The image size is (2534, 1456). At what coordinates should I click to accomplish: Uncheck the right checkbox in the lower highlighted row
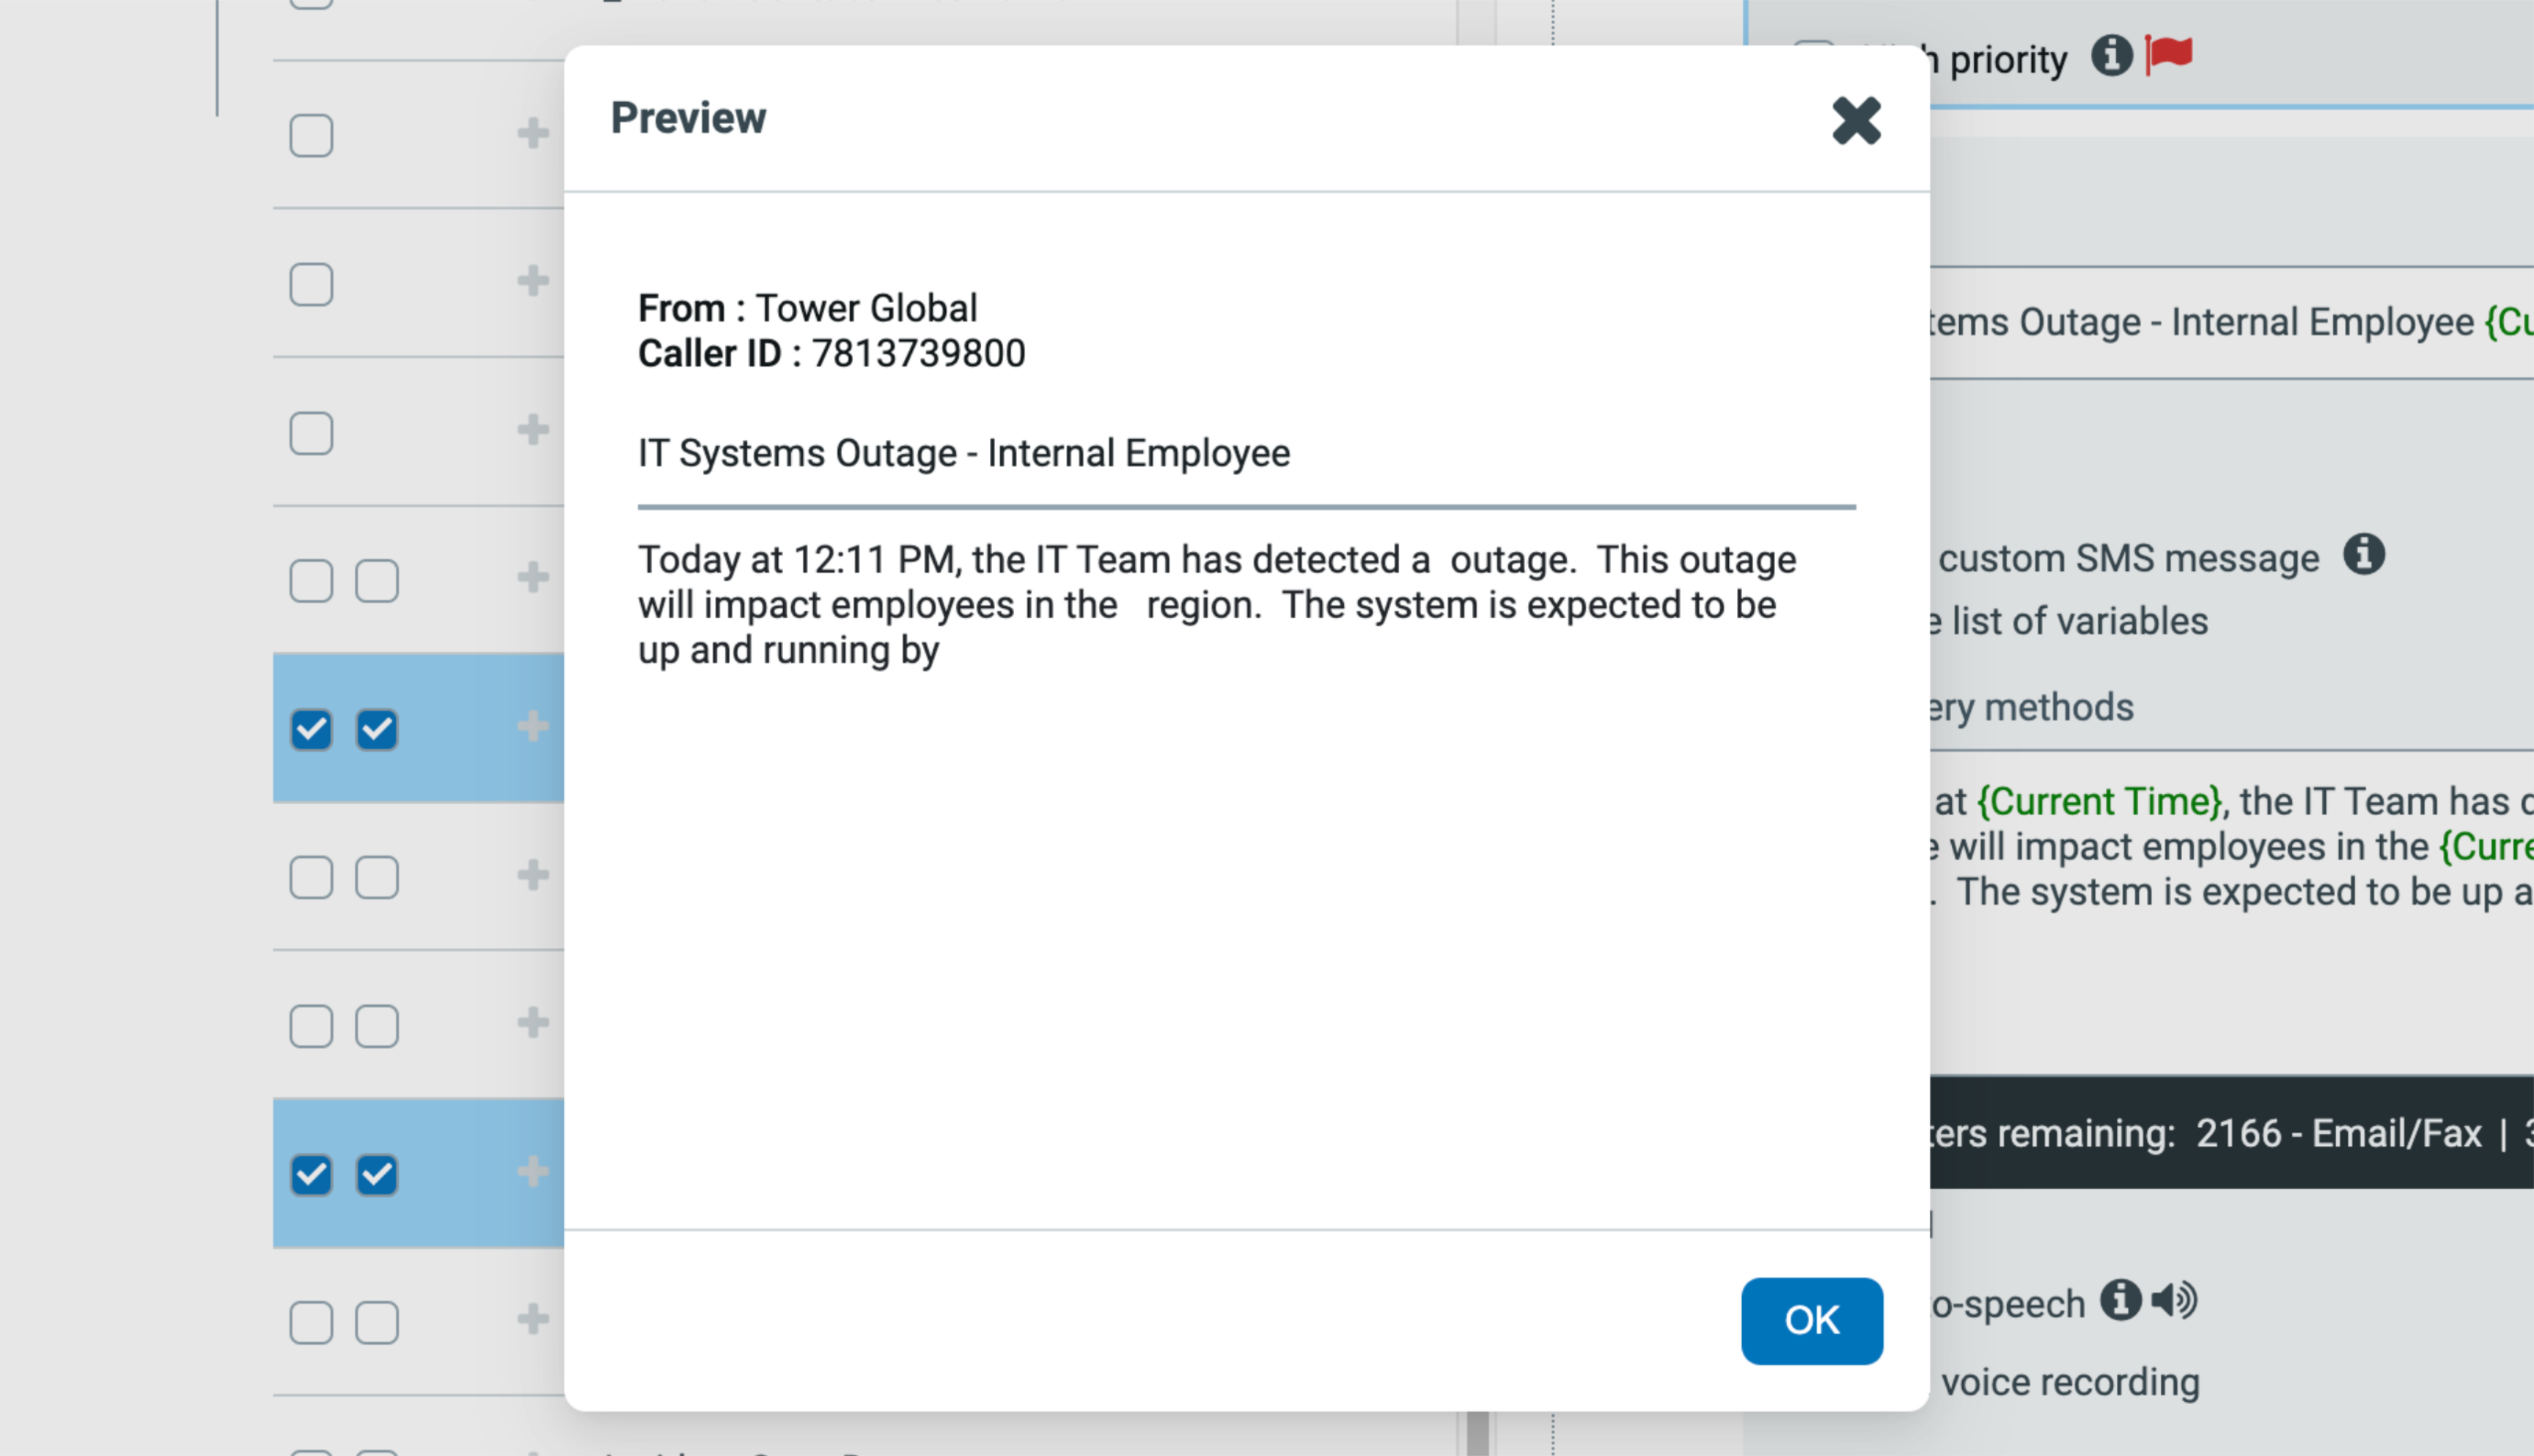(377, 1174)
